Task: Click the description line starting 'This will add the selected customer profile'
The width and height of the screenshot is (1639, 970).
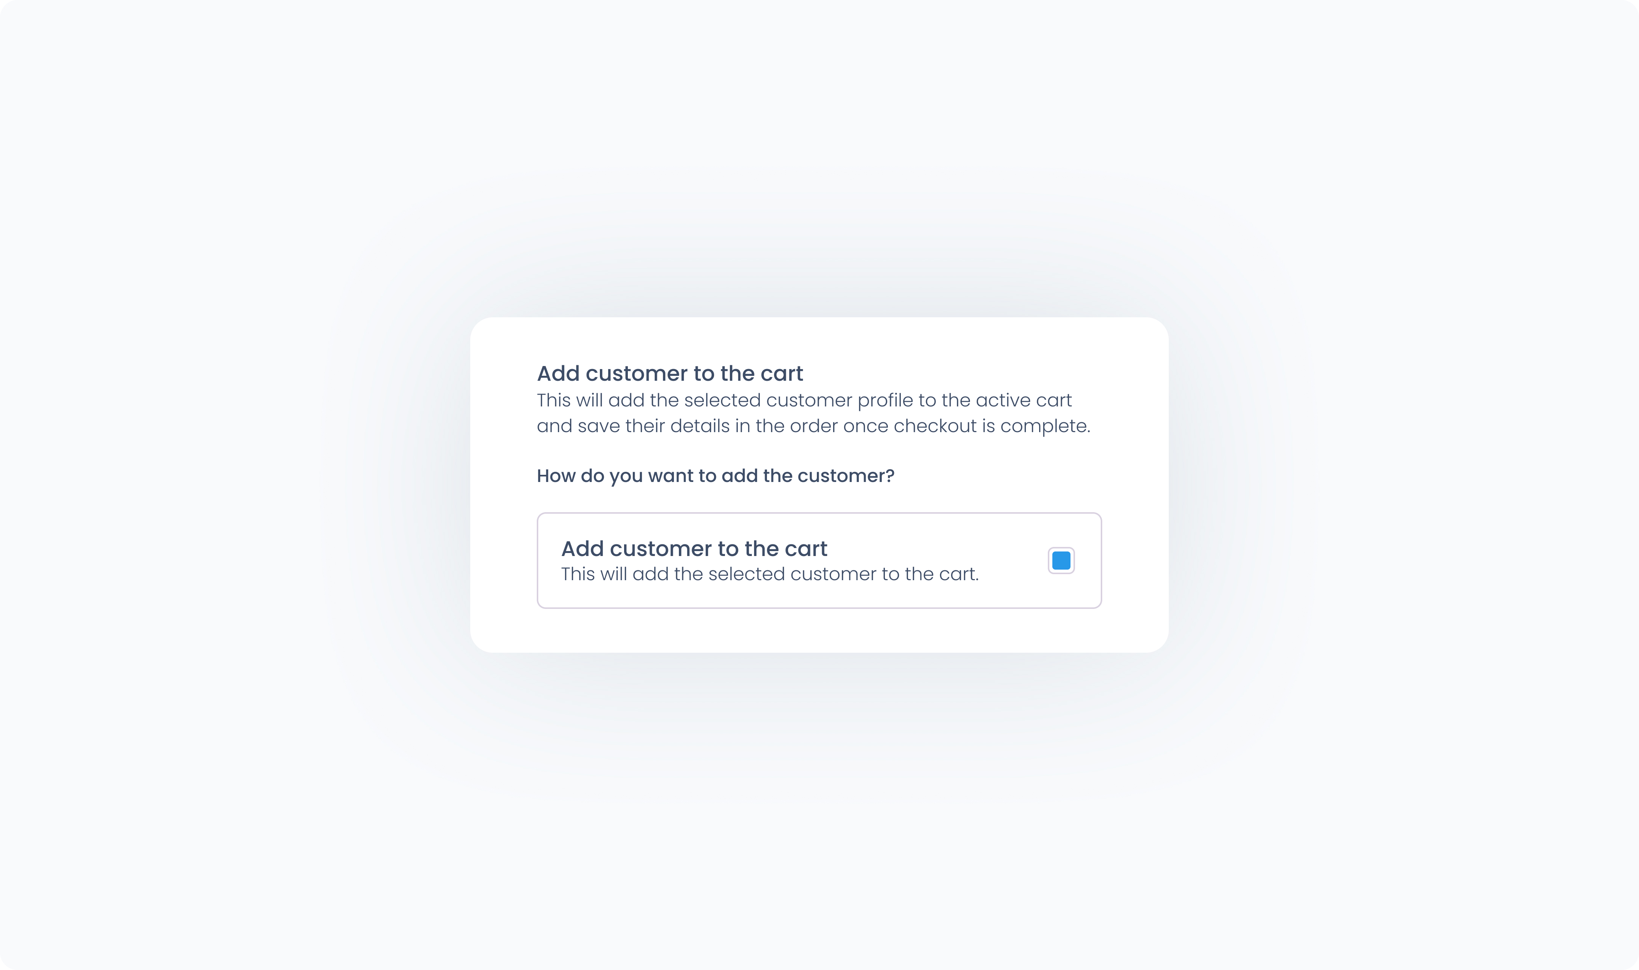Action: click(804, 400)
